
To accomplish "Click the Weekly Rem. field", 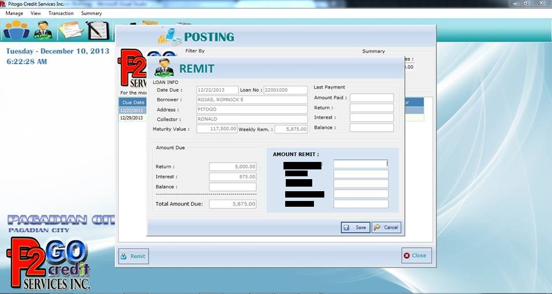I will click(291, 129).
